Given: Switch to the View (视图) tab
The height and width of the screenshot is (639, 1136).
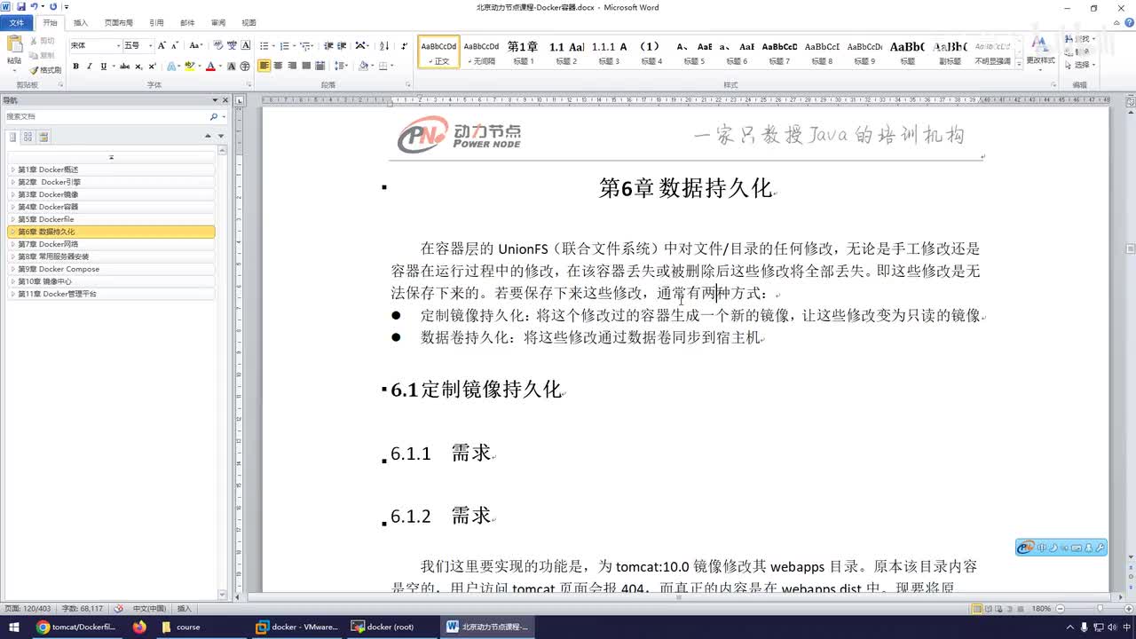Looking at the screenshot, I should [x=248, y=23].
